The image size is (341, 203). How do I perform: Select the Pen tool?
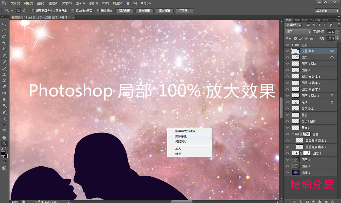pyautogui.click(x=4, y=112)
